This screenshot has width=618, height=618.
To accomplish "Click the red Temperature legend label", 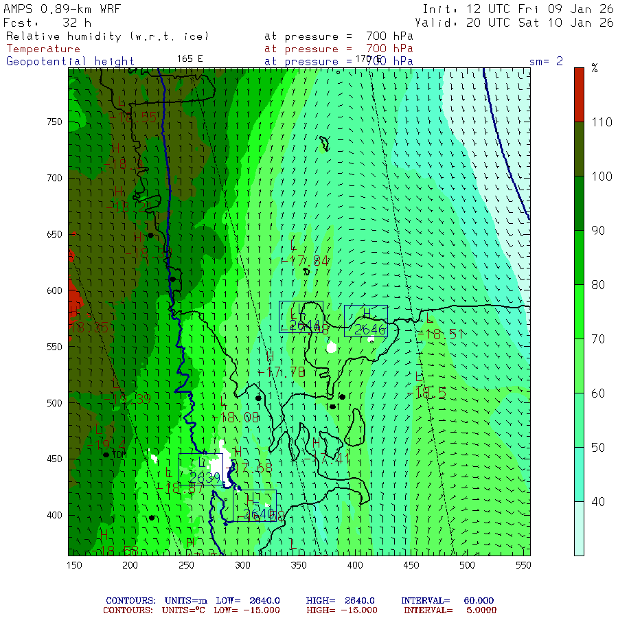I will (x=43, y=49).
